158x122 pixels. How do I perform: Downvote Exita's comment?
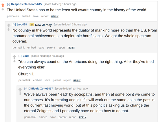click(x=14, y=61)
